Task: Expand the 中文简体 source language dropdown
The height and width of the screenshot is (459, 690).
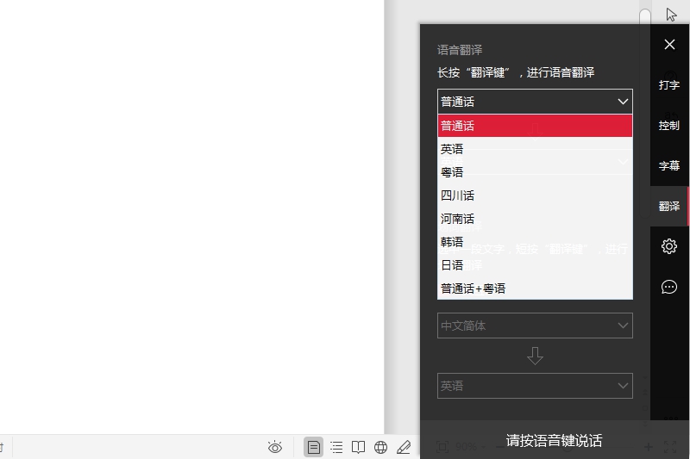Action: pos(535,326)
